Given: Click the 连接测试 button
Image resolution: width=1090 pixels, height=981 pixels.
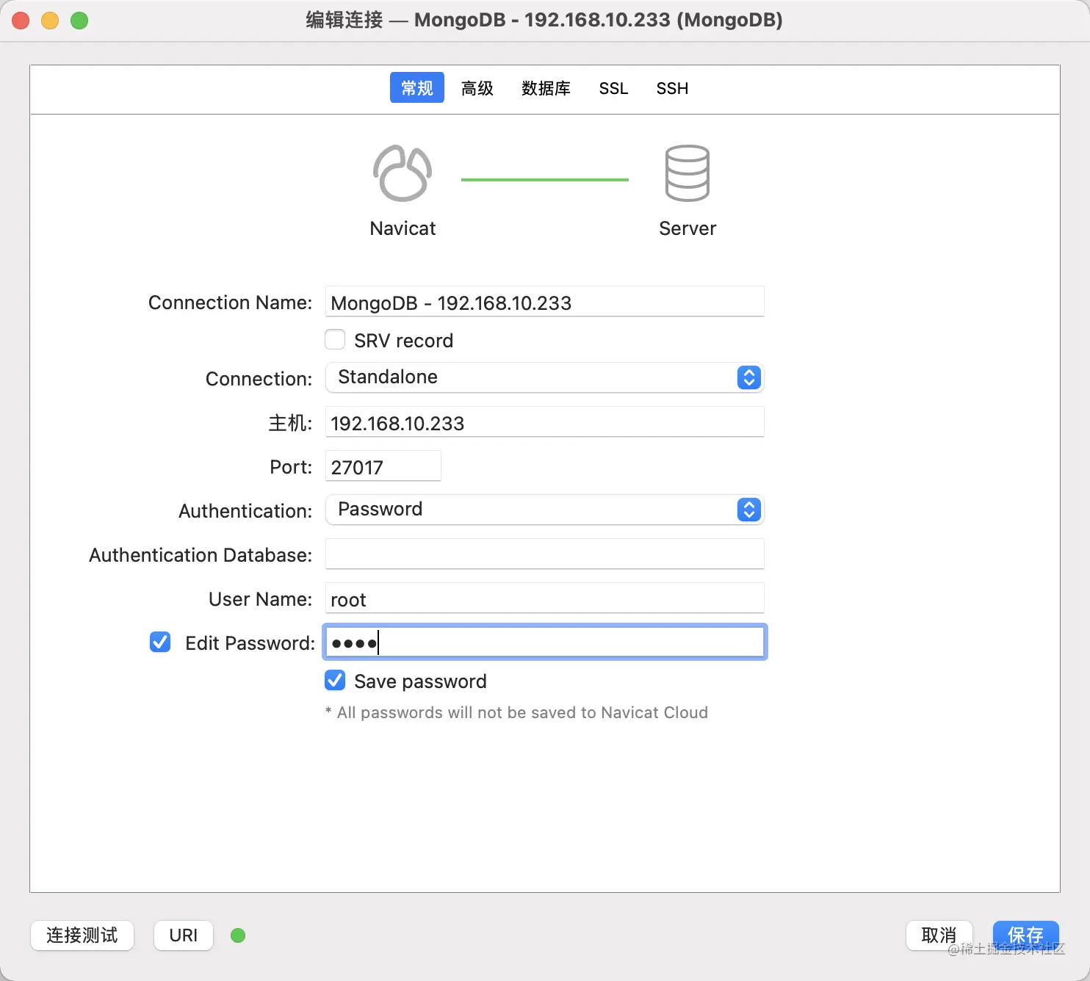Looking at the screenshot, I should [82, 935].
